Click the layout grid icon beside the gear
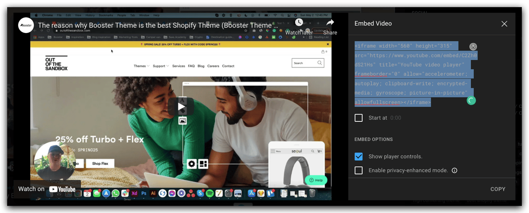Image resolution: width=529 pixels, height=213 pixels. coord(203,164)
